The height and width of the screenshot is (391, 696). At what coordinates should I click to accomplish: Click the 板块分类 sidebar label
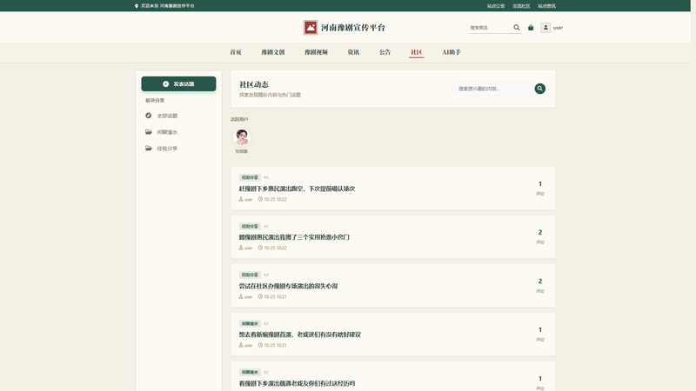click(155, 100)
